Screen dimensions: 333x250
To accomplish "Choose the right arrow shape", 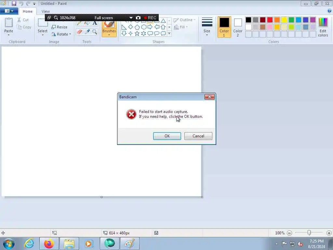I will 150,27.
